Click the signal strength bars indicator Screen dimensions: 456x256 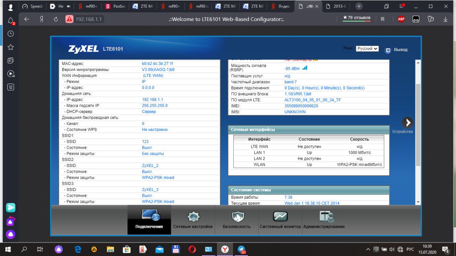(x=305, y=68)
